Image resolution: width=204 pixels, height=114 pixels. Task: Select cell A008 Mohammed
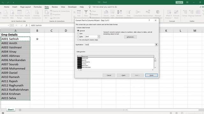point(15,68)
